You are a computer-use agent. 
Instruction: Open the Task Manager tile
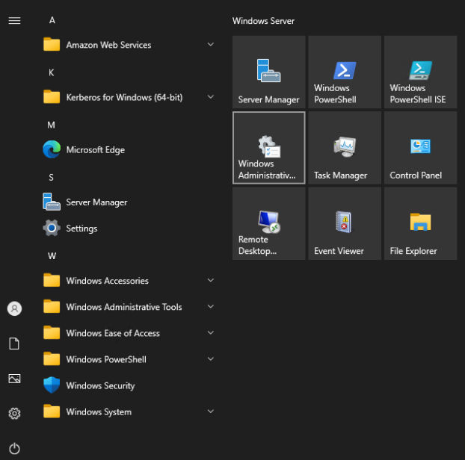click(345, 148)
